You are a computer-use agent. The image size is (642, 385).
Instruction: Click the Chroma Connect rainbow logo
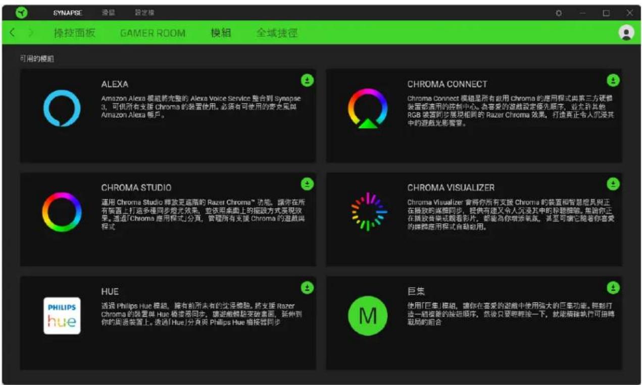click(368, 109)
